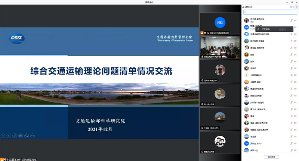Activate the slideshow zoom magnifier icon
299x161 pixels.
27,136
